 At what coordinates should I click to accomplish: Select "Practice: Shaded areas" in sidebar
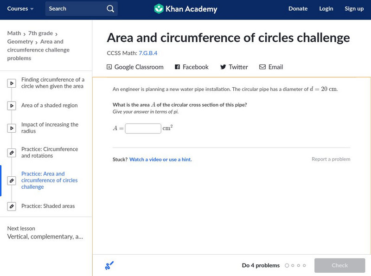[x=48, y=206]
